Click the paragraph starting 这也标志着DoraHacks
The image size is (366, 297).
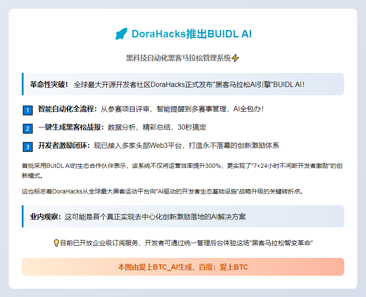pyautogui.click(x=163, y=191)
